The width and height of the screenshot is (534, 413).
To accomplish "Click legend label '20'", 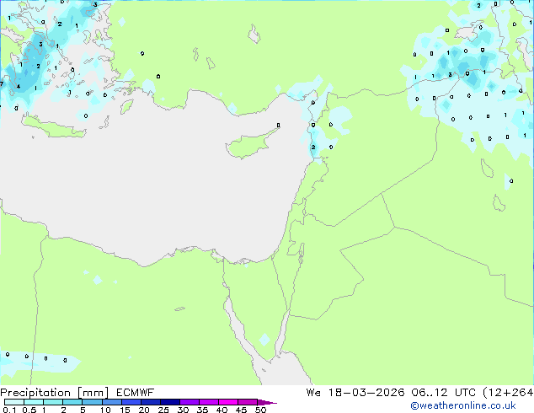I will point(144,410).
